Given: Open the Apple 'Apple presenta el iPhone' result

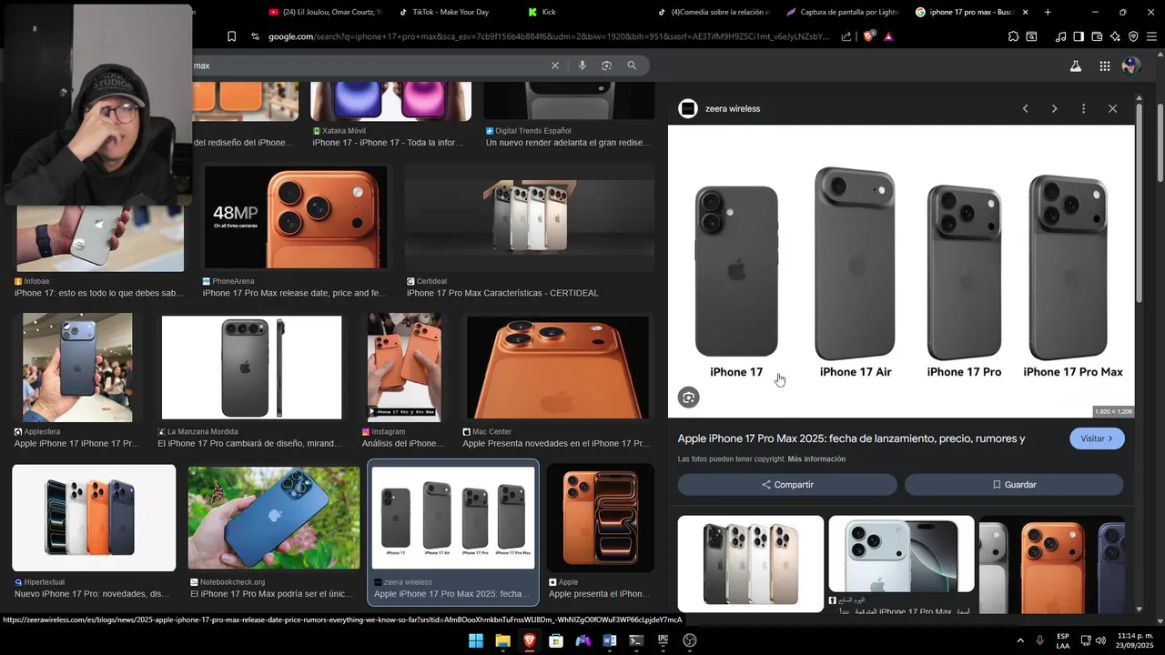Looking at the screenshot, I should point(602,518).
